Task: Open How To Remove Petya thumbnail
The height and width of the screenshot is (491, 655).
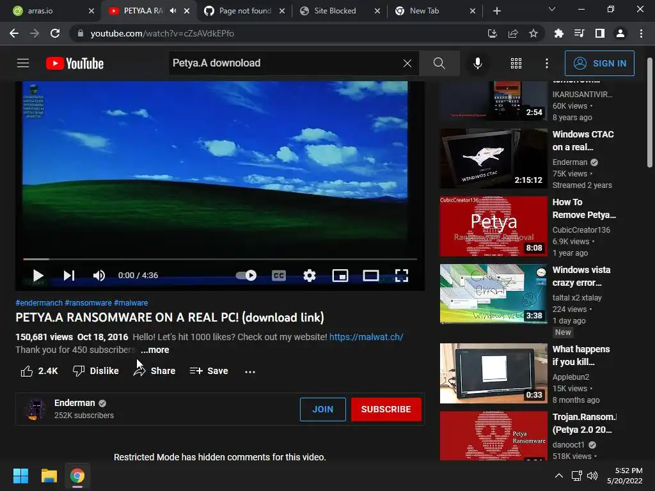Action: (493, 226)
